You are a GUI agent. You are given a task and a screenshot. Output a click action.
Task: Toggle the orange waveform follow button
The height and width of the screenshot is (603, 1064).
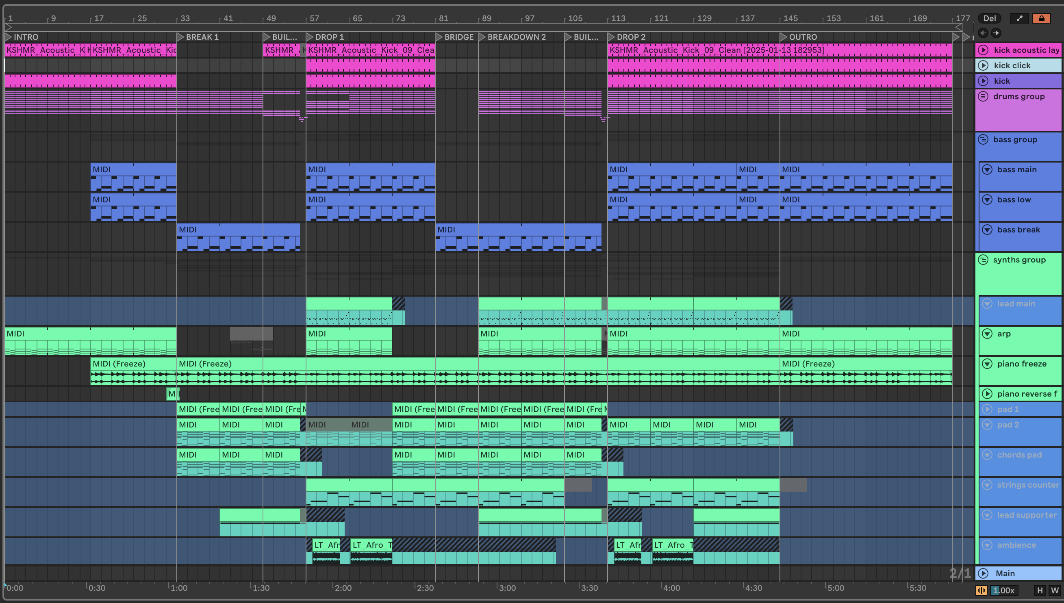click(981, 590)
